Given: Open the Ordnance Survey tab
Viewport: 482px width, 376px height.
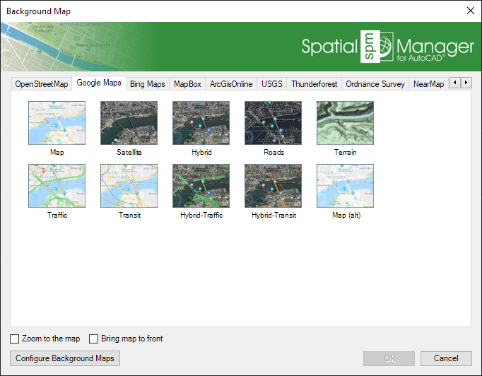Looking at the screenshot, I should pyautogui.click(x=375, y=84).
